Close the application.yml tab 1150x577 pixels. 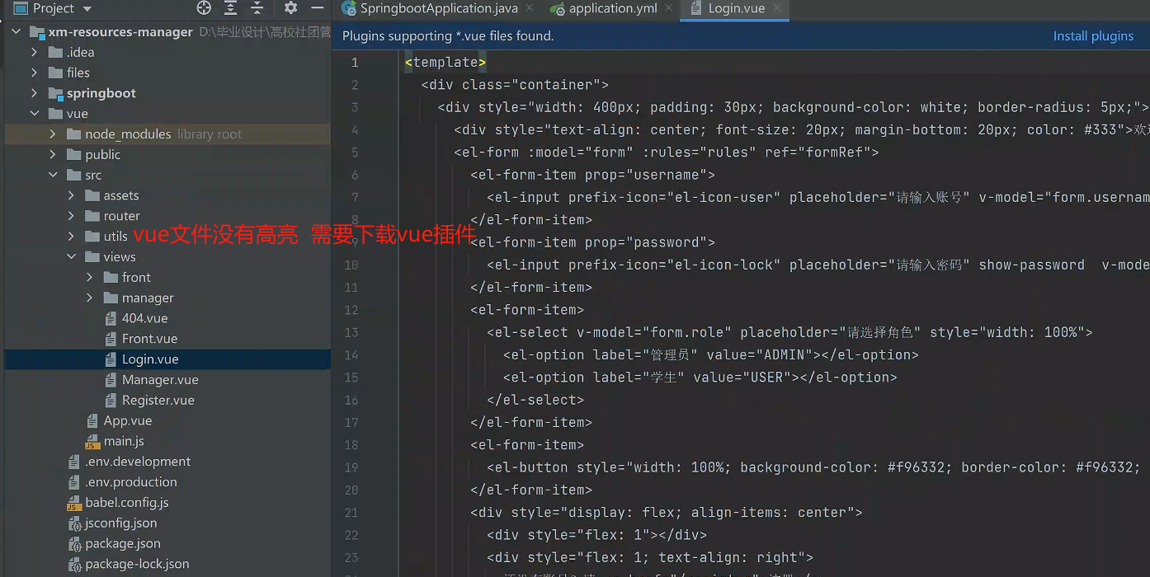[668, 9]
